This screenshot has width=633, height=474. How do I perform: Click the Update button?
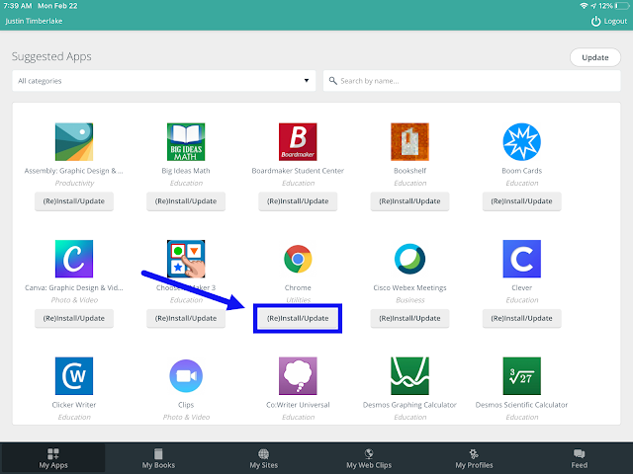coord(595,57)
